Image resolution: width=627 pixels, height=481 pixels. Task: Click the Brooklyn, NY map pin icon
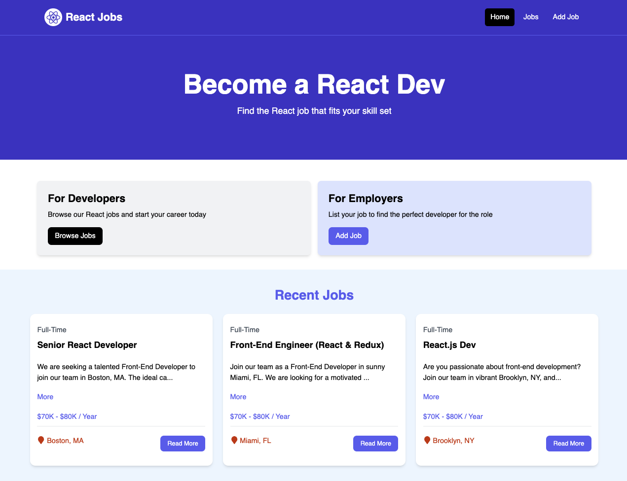tap(427, 440)
